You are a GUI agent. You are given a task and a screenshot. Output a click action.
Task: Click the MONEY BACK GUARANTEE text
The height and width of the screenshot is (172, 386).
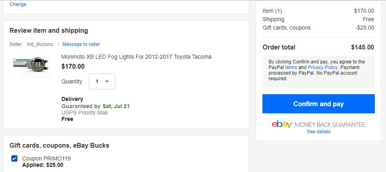[330, 125]
